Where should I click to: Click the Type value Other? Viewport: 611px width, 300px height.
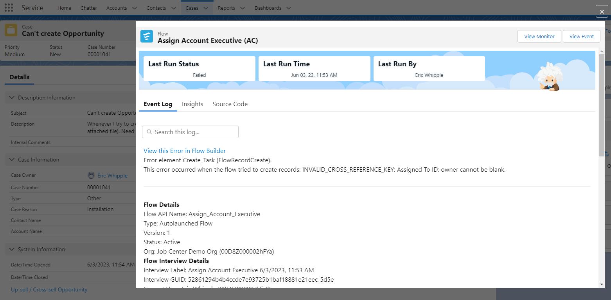coord(94,199)
